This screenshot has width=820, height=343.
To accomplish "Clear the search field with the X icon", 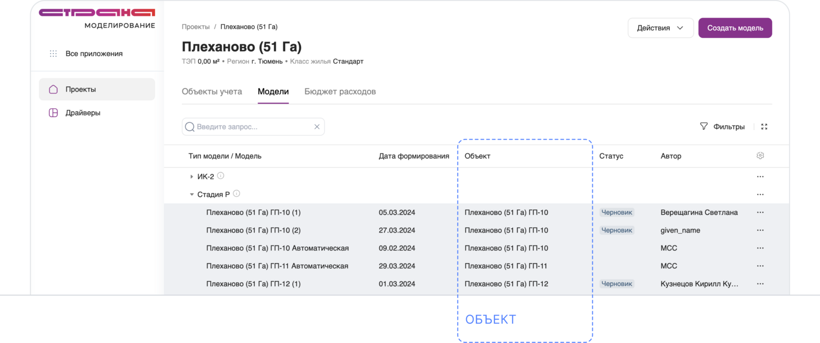I will tap(317, 127).
